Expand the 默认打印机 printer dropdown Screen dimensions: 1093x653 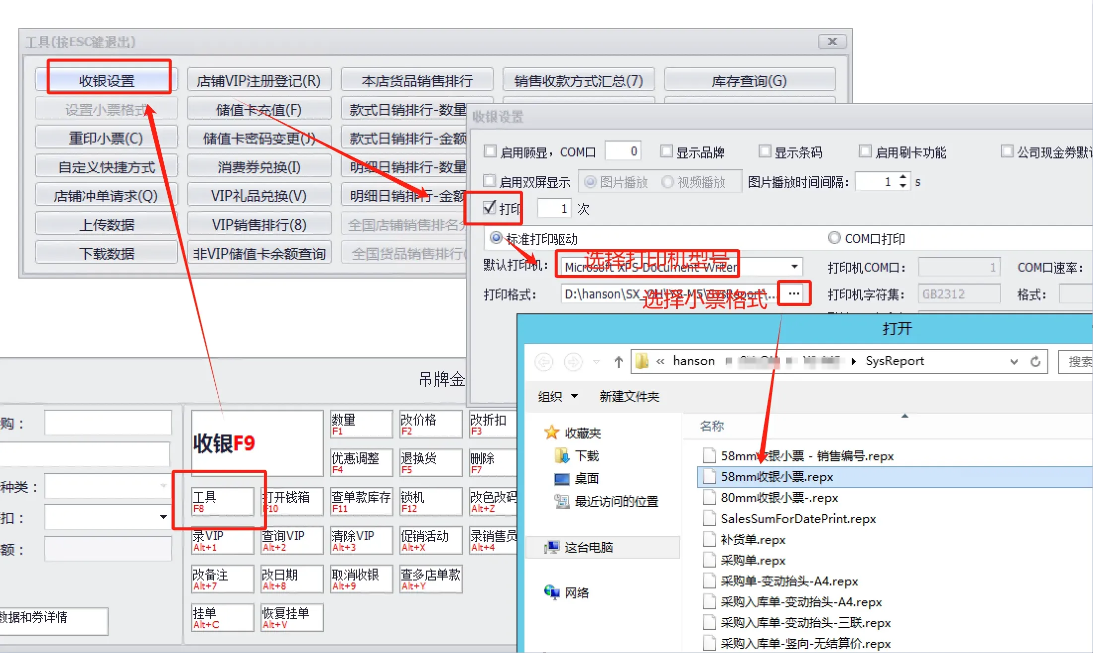pos(794,267)
